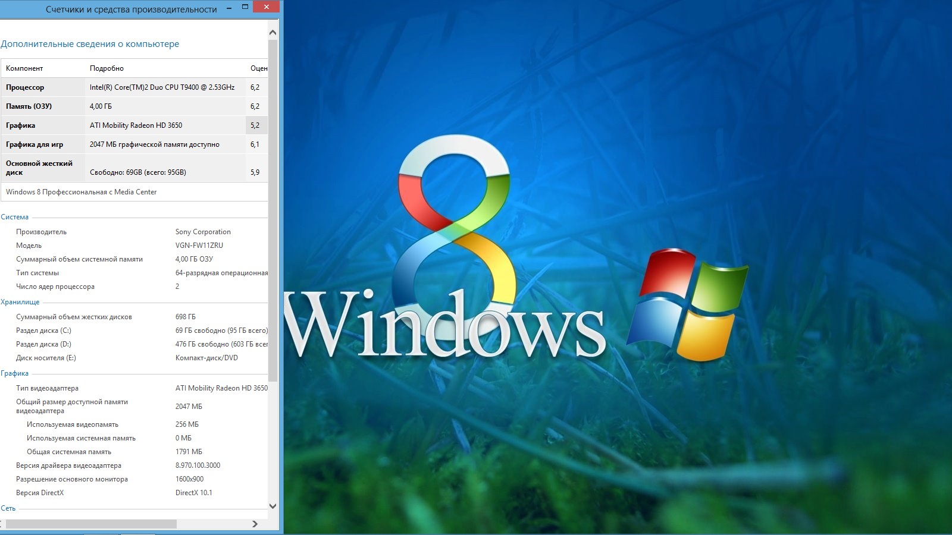Click the Sony Corporation manufacturer value
952x535 pixels.
point(203,232)
